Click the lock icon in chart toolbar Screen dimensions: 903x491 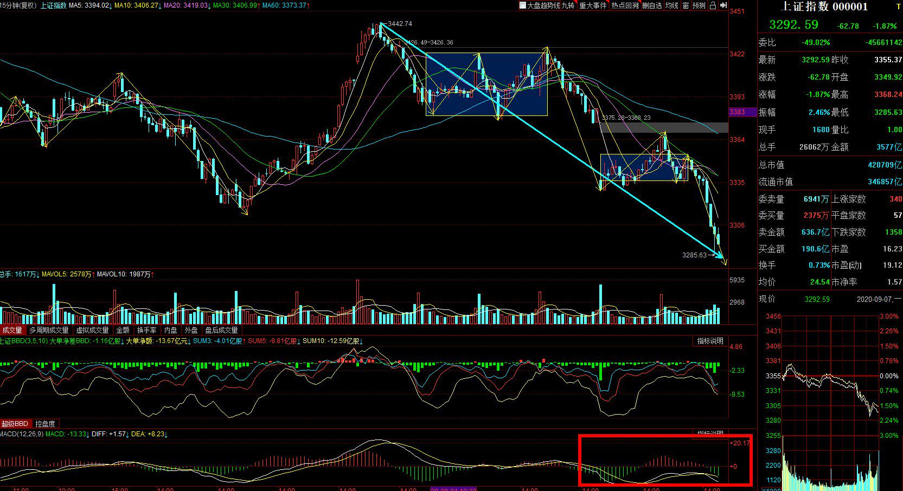(x=713, y=5)
